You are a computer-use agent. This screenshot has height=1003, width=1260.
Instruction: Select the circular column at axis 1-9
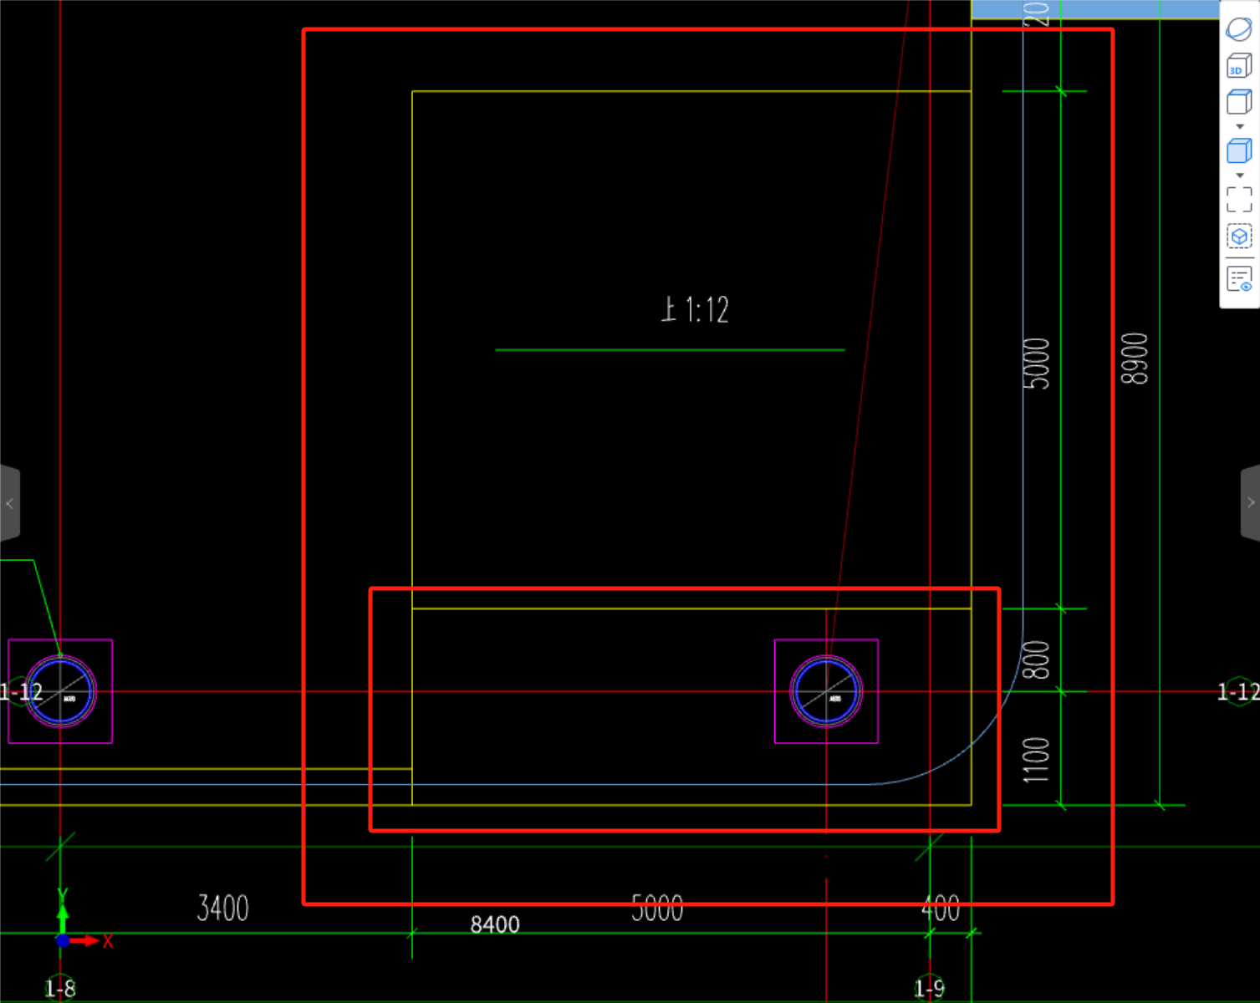[x=826, y=691]
